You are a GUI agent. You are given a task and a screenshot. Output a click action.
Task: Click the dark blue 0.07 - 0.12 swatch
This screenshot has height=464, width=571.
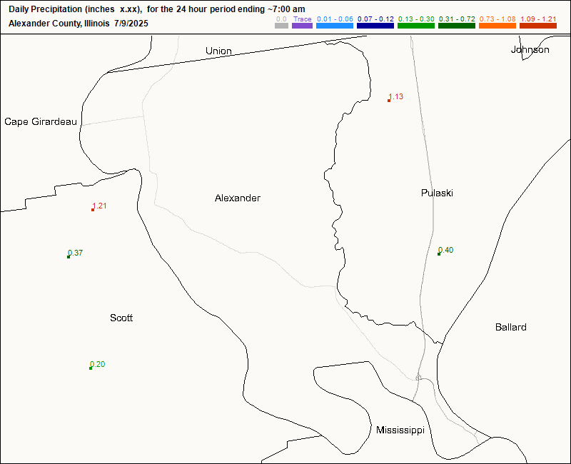pos(375,26)
